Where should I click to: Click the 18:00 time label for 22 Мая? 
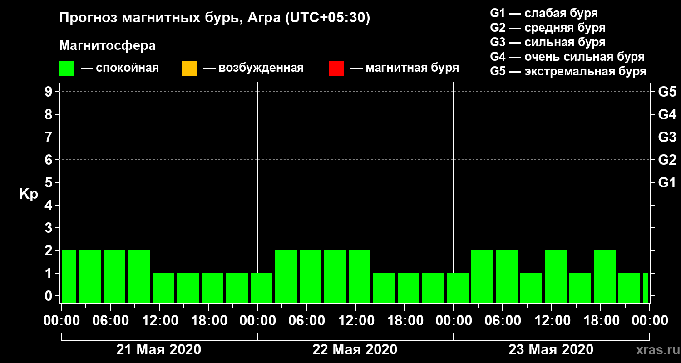[x=405, y=321]
